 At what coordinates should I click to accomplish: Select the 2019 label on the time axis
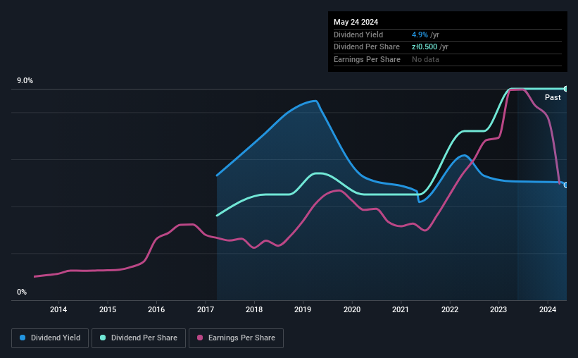click(x=303, y=309)
